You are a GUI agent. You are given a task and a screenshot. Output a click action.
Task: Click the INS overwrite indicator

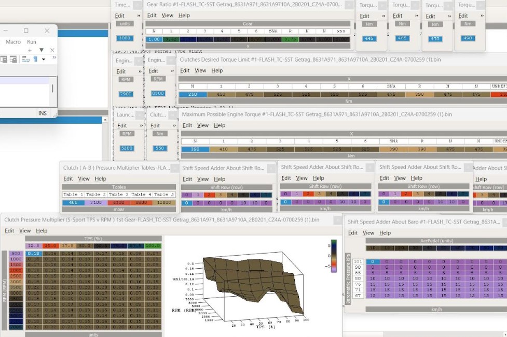click(43, 113)
